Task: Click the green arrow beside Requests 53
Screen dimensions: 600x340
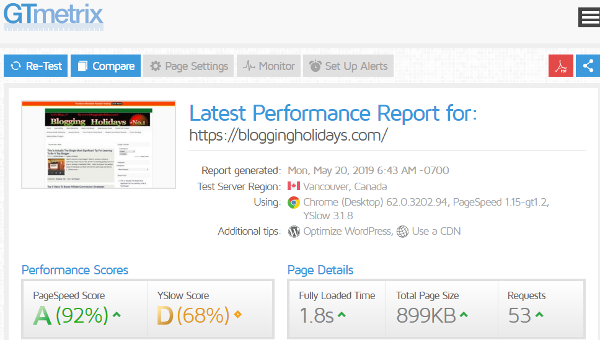Action: coord(539,316)
